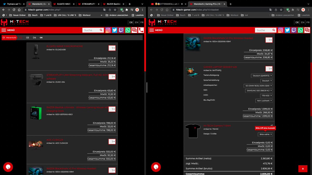Open Spracheinstellung Deutsch dropdown
This screenshot has width=312, height=175.
tap(266, 81)
